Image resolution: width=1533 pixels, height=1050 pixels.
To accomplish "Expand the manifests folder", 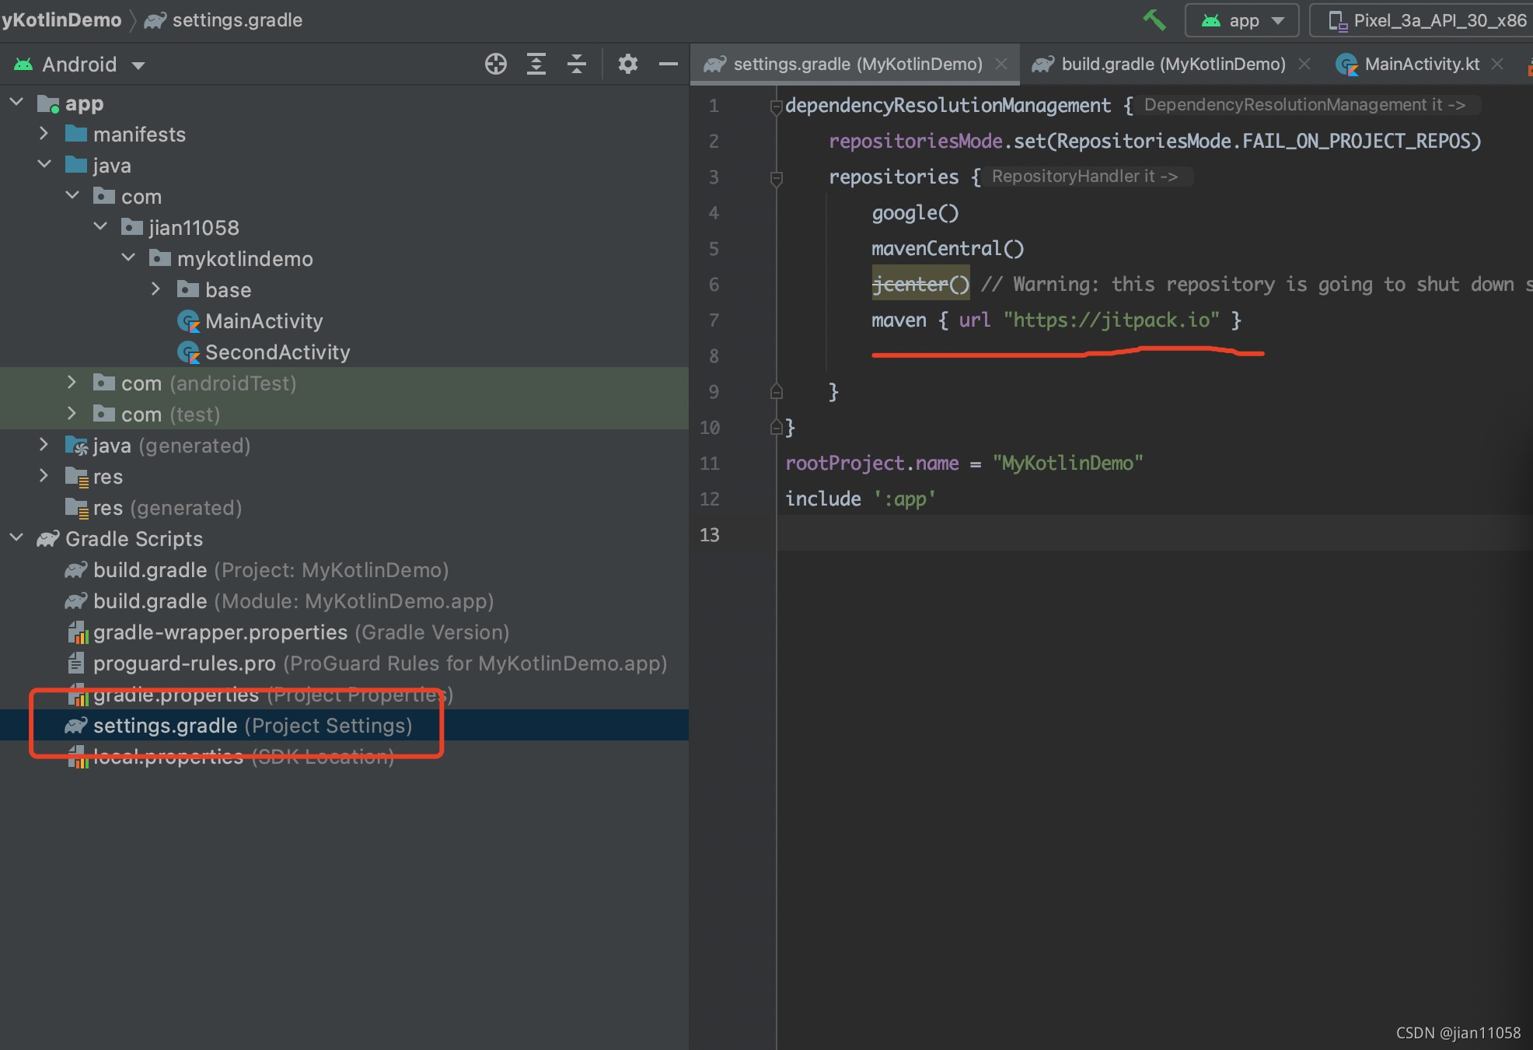I will pyautogui.click(x=44, y=134).
